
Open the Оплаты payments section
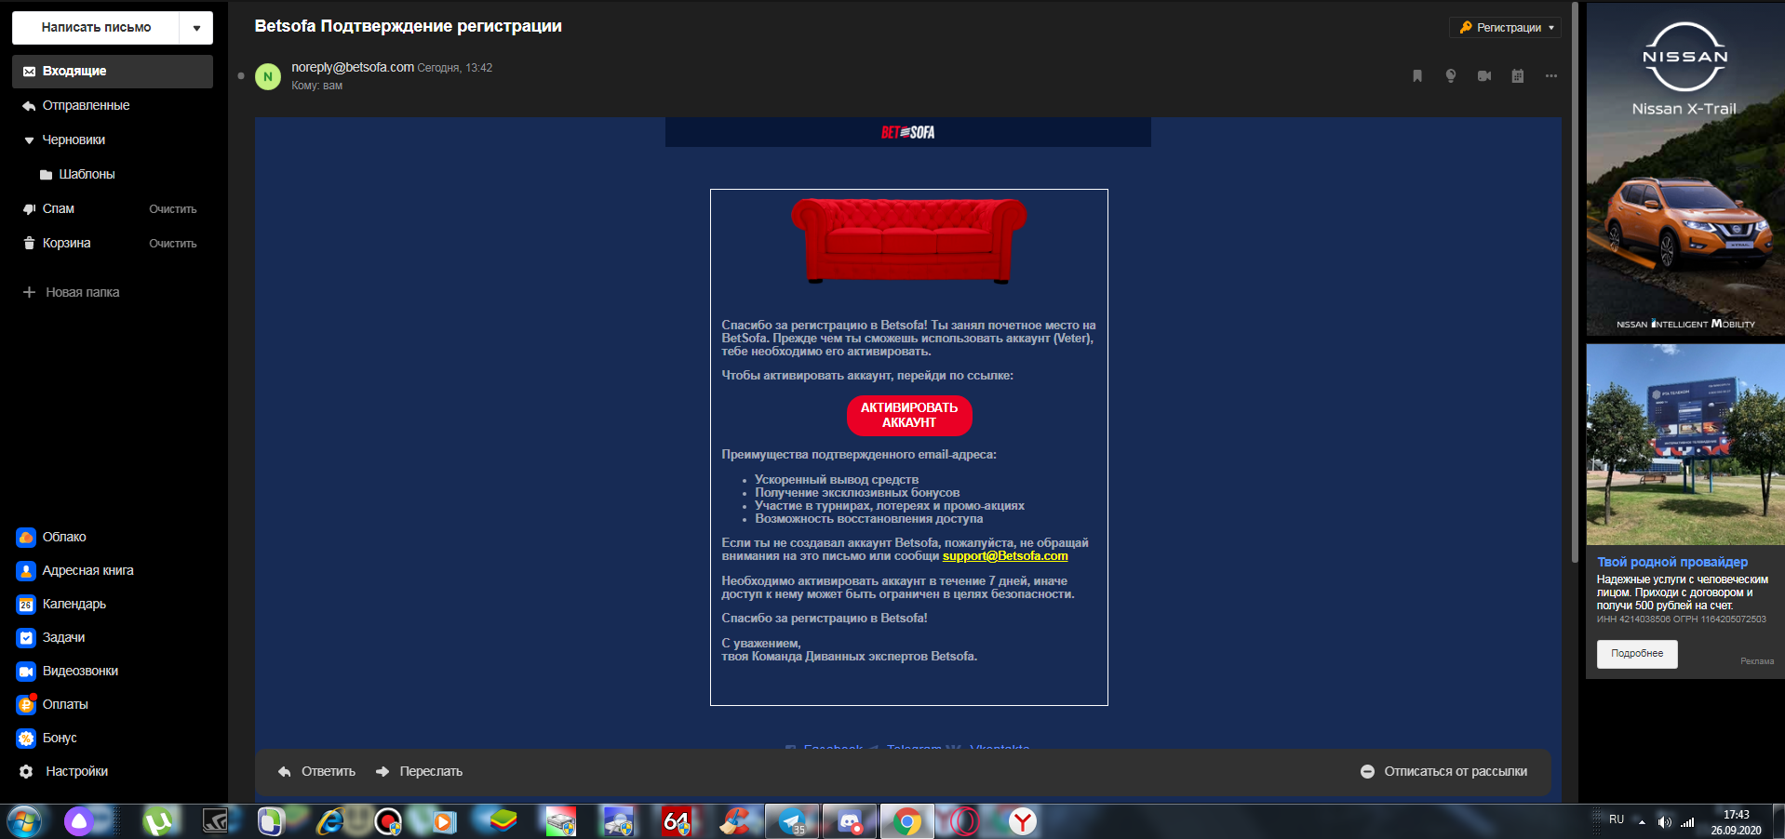click(53, 704)
